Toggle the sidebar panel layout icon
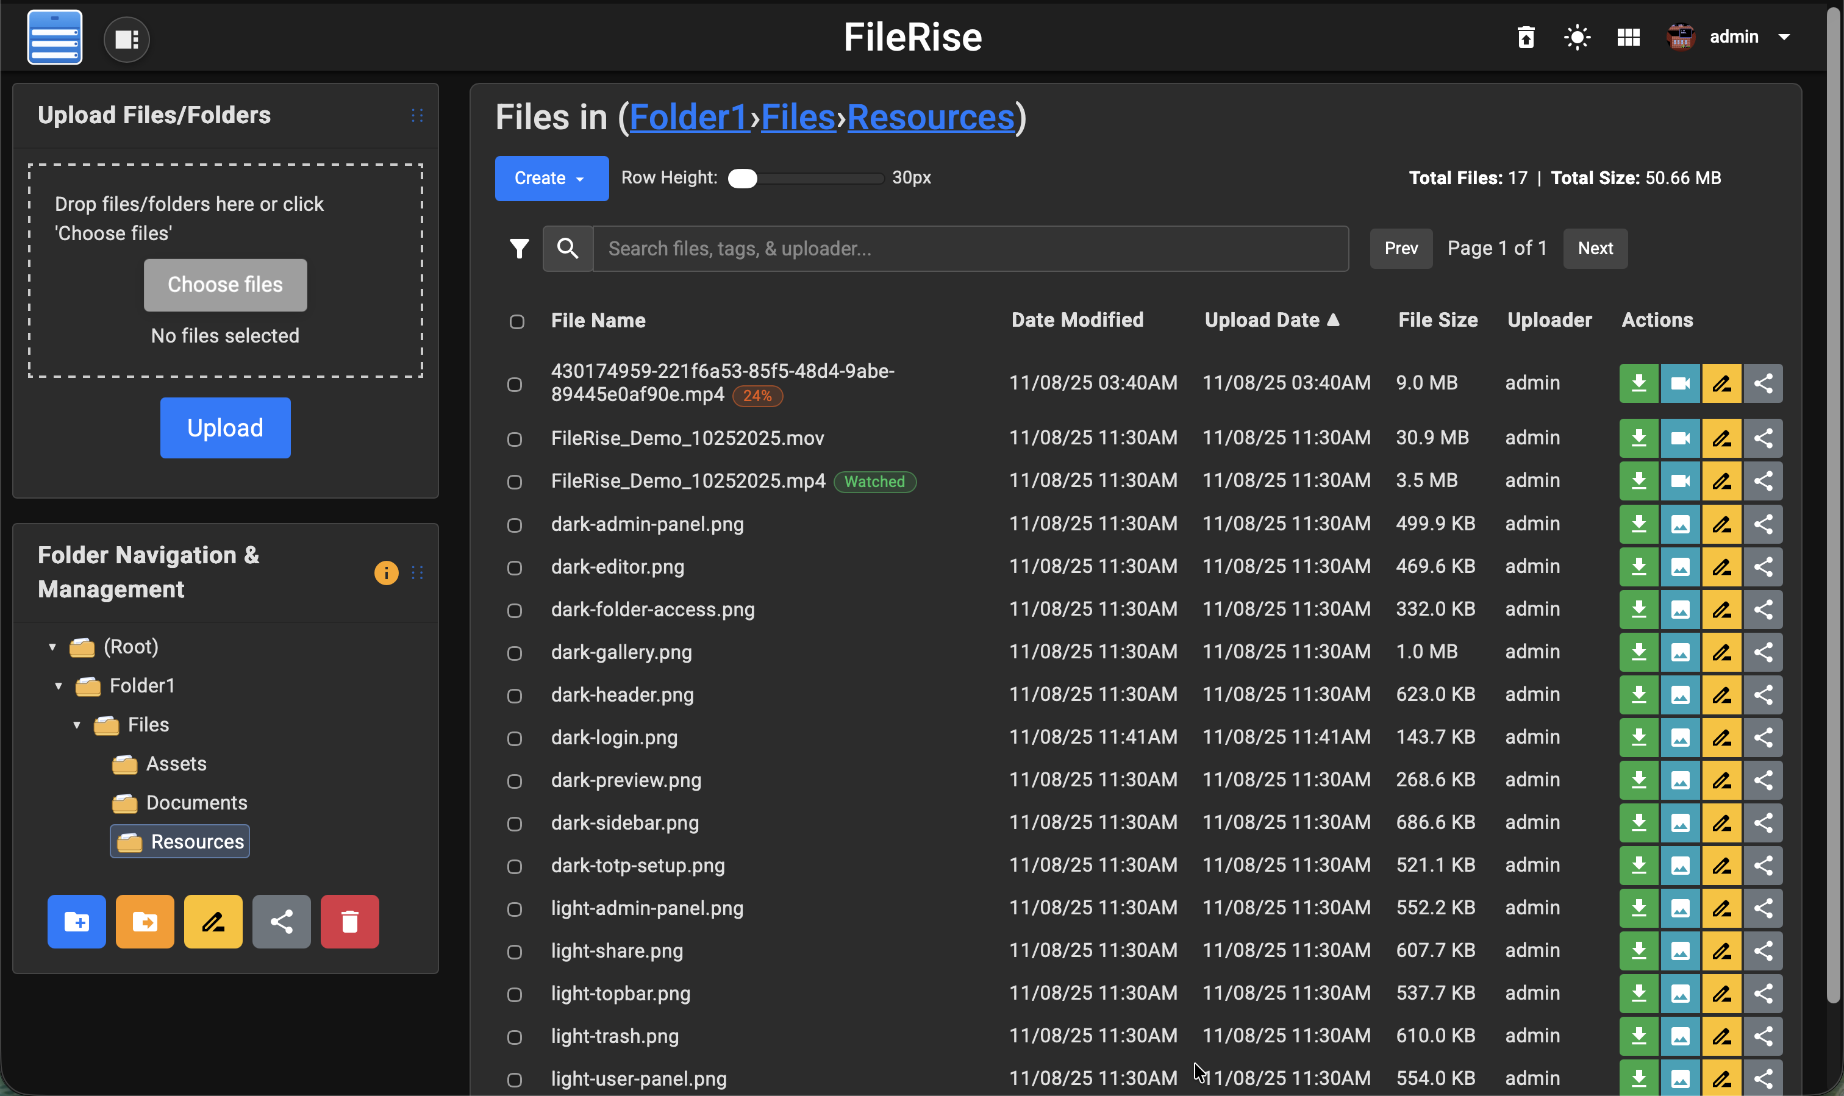Screen dimensions: 1844x1096 click(126, 39)
